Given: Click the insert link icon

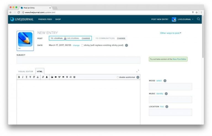Looking at the screenshot, I should point(43,77).
